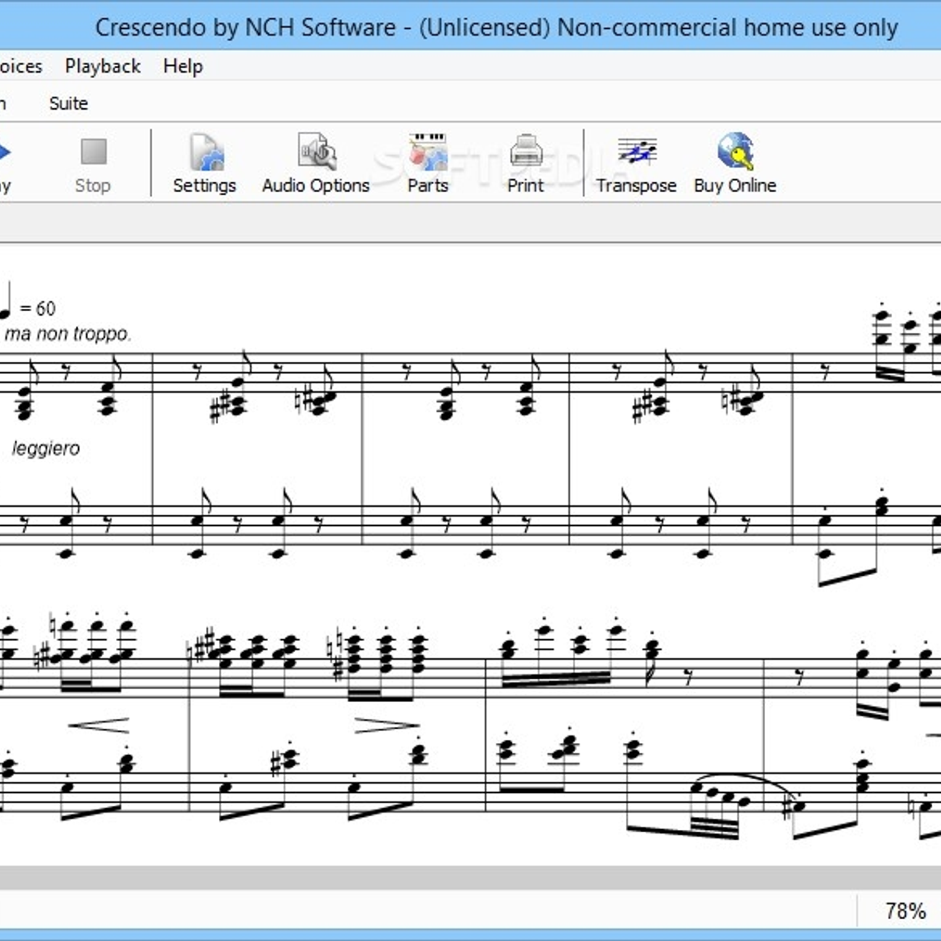Screen dimensions: 941x941
Task: Open the Help menu
Action: pyautogui.click(x=183, y=66)
